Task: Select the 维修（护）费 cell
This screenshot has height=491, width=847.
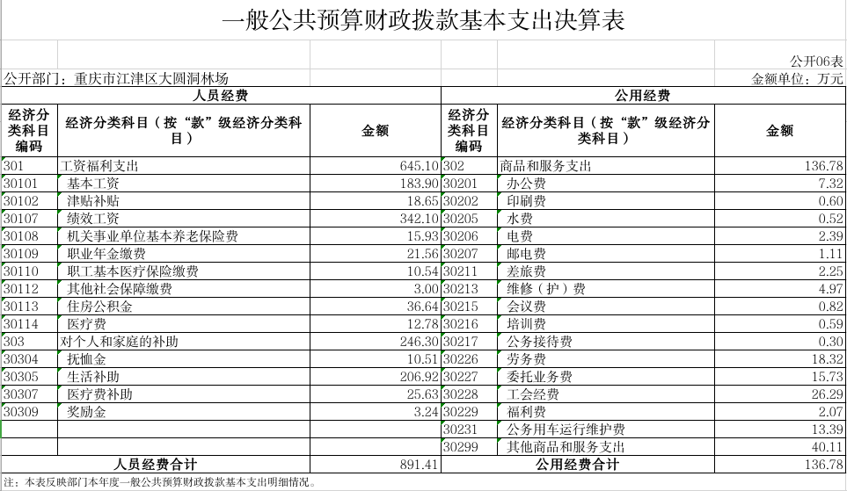Action: coord(606,289)
